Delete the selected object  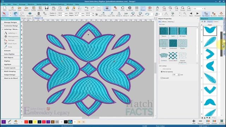tap(38, 14)
